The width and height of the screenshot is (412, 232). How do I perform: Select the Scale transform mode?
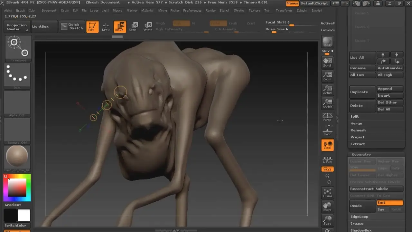coord(133,27)
